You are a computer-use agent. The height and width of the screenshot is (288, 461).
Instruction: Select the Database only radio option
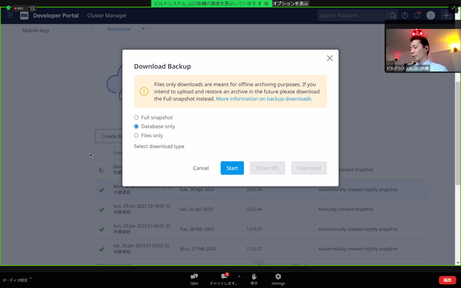click(x=136, y=126)
